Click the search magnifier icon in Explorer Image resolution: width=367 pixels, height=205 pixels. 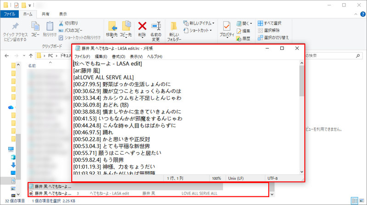[x=358, y=55]
